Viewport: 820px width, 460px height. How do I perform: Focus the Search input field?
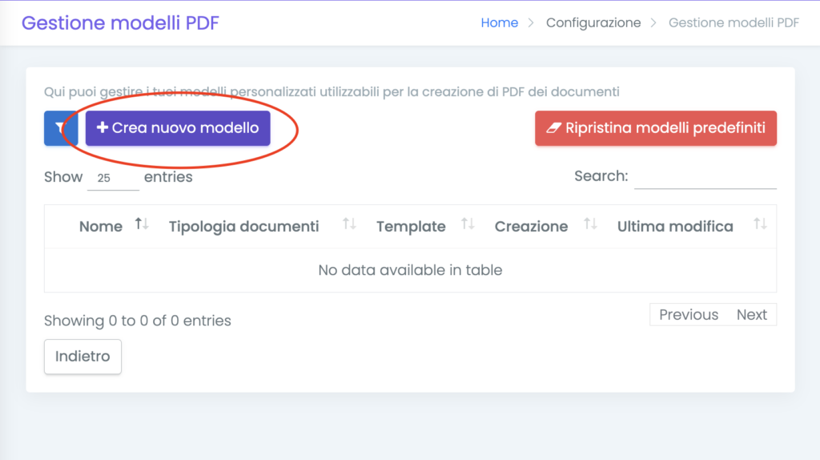tap(705, 177)
